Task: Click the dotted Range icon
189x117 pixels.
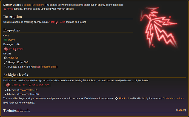Action: coord(5,62)
